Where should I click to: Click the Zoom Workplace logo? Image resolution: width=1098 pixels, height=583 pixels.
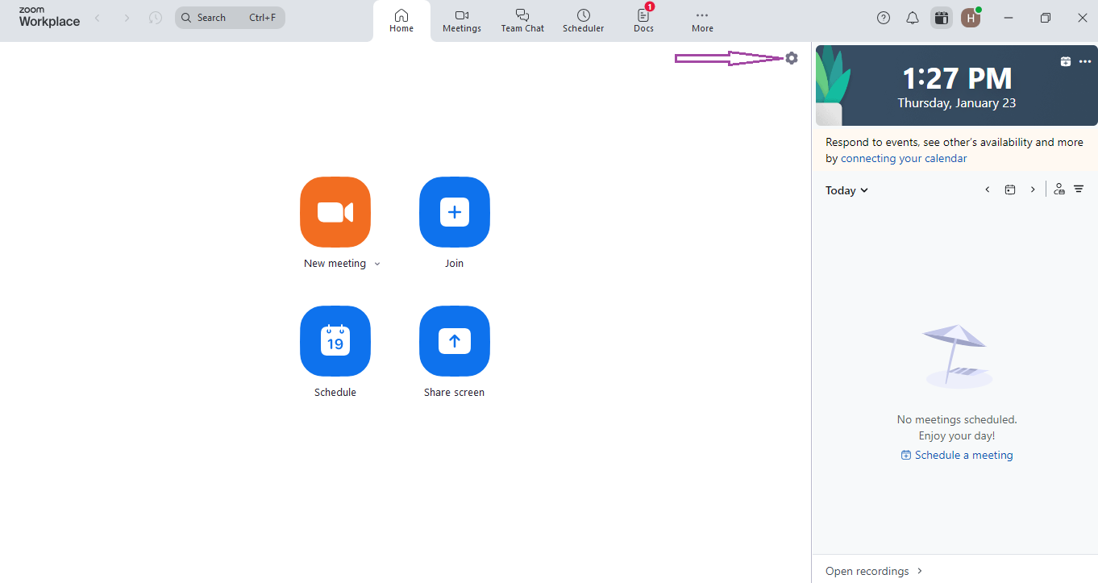(49, 18)
